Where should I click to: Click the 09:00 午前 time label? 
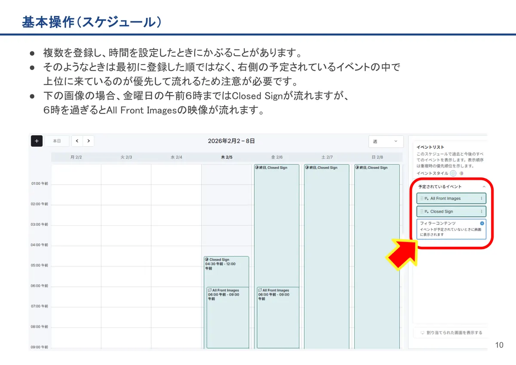(40, 347)
